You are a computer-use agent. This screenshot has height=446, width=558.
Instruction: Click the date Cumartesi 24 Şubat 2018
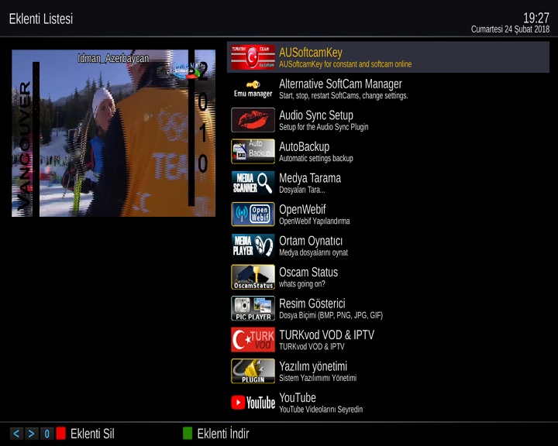(510, 29)
